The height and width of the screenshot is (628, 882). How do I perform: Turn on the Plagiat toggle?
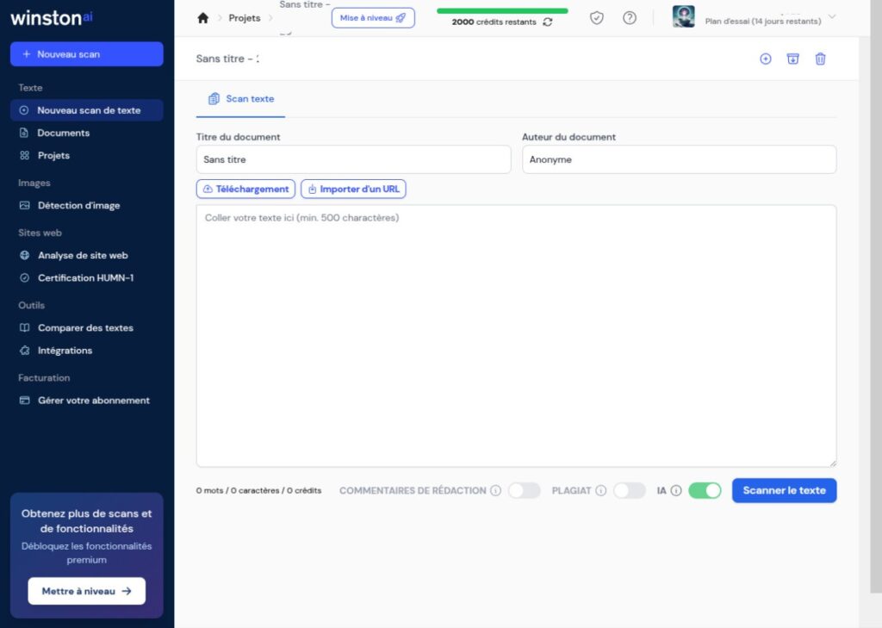tap(629, 490)
